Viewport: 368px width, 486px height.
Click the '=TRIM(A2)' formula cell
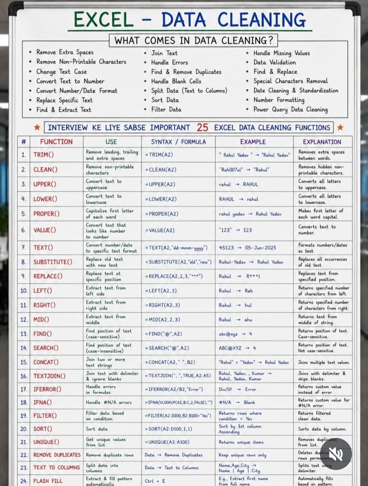click(x=178, y=155)
